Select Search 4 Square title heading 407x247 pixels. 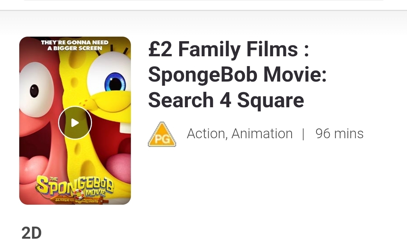click(x=226, y=100)
